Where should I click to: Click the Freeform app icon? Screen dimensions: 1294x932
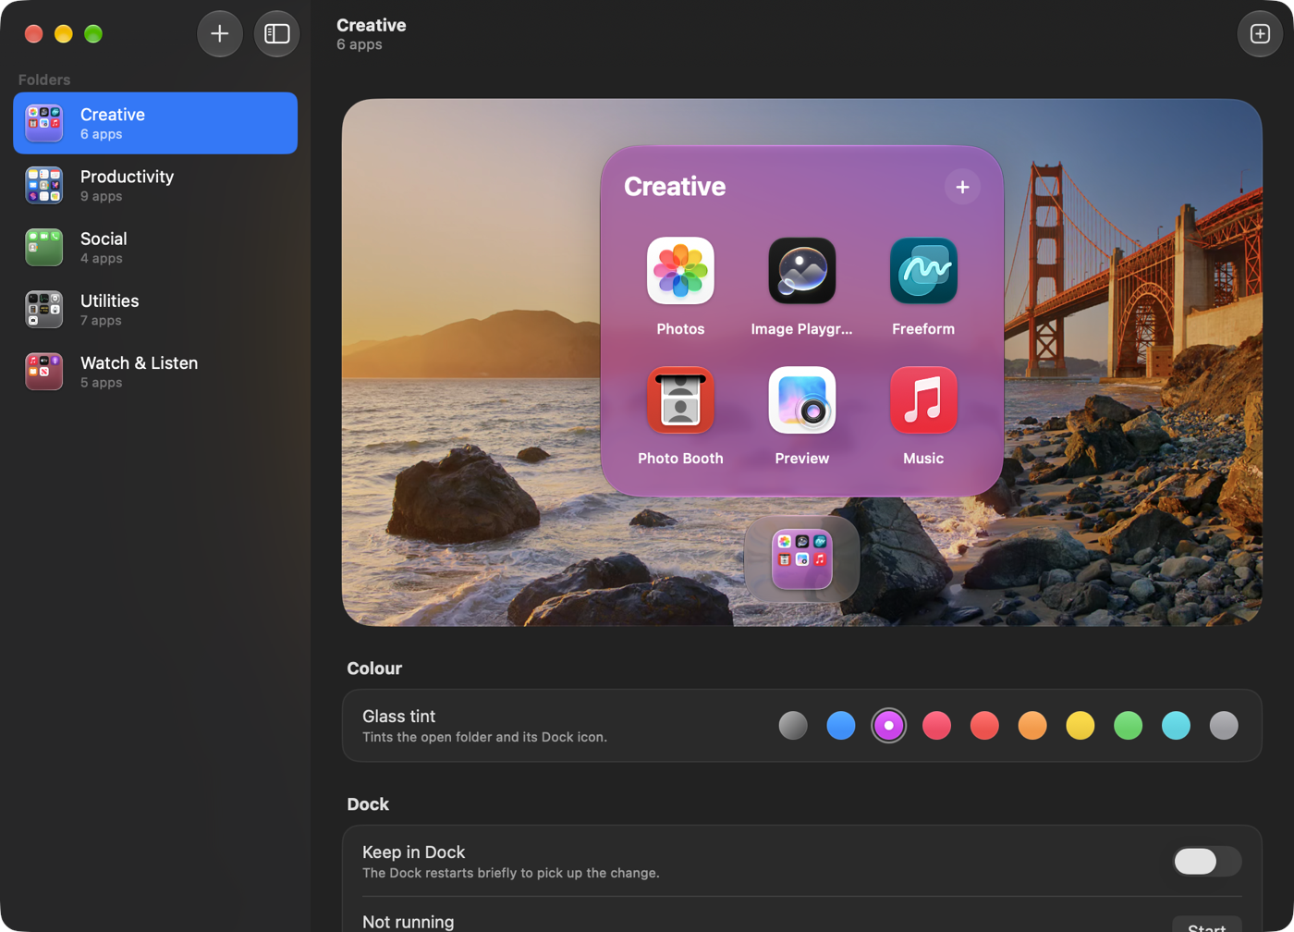[x=923, y=271]
